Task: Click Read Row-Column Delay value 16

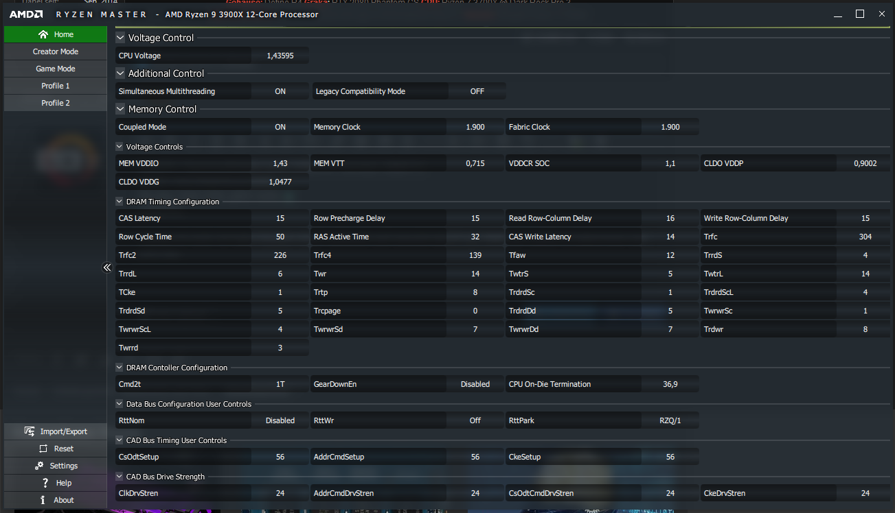Action: pyautogui.click(x=670, y=218)
